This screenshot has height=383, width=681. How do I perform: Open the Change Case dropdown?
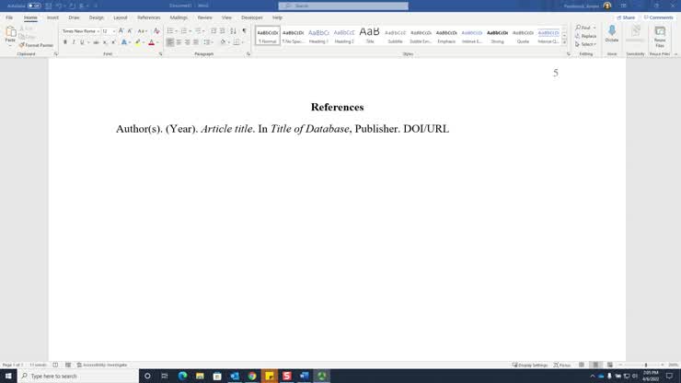tap(143, 31)
